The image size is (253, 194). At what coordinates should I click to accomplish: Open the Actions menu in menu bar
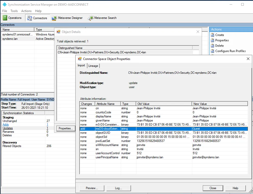[26, 11]
